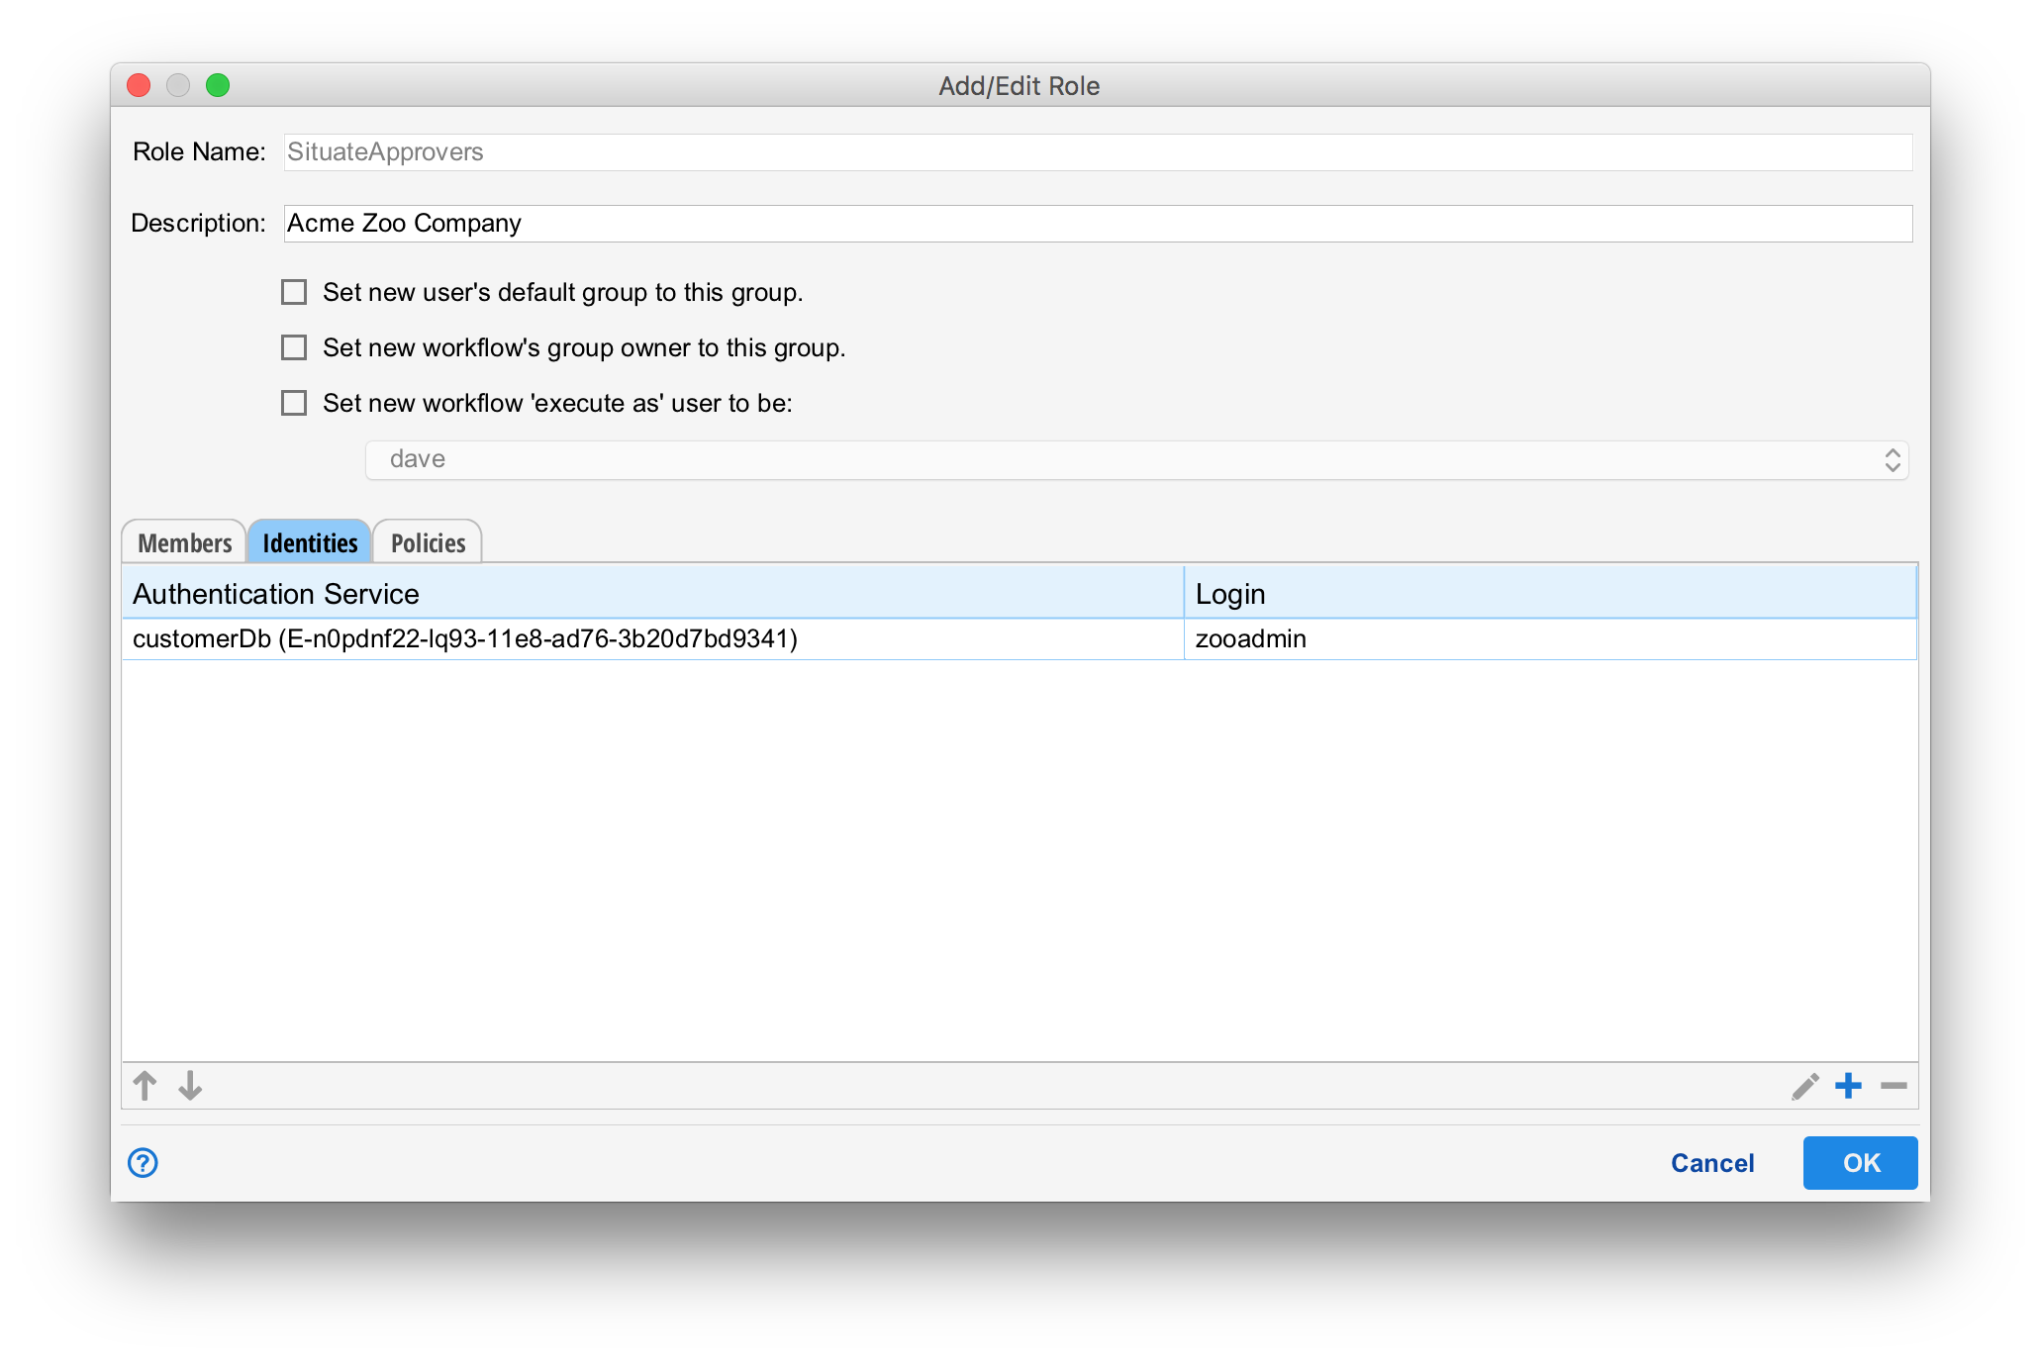Dismiss the dialog with Cancel
2041x1360 pixels.
click(1712, 1163)
